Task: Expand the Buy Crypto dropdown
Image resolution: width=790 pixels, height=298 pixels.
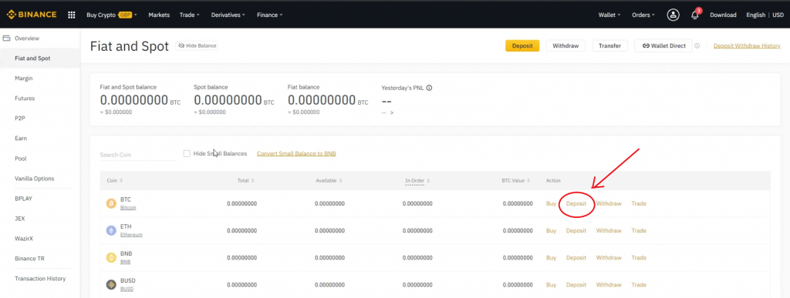Action: click(x=111, y=15)
